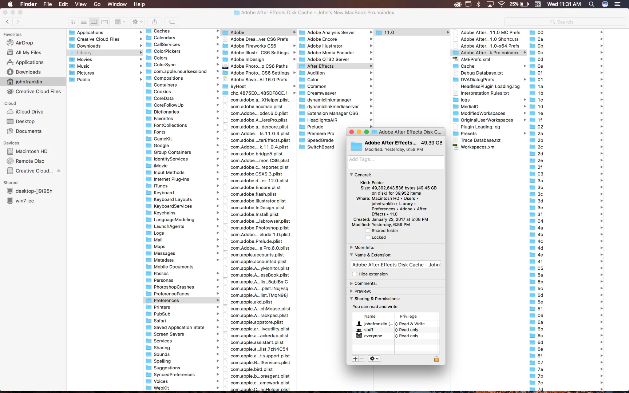Open the Share toolbar button

point(155,22)
